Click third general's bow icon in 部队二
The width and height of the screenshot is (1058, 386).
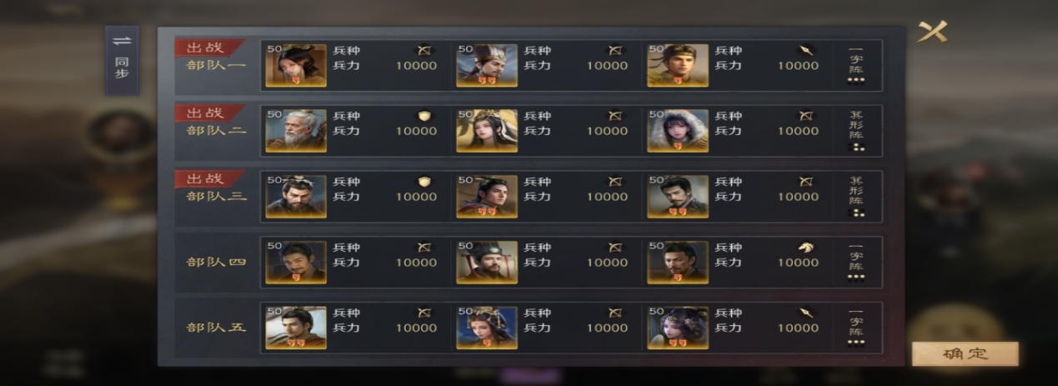(806, 116)
